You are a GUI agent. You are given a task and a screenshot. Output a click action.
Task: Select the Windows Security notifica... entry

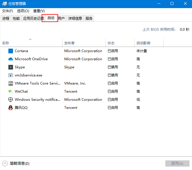pos(38,99)
